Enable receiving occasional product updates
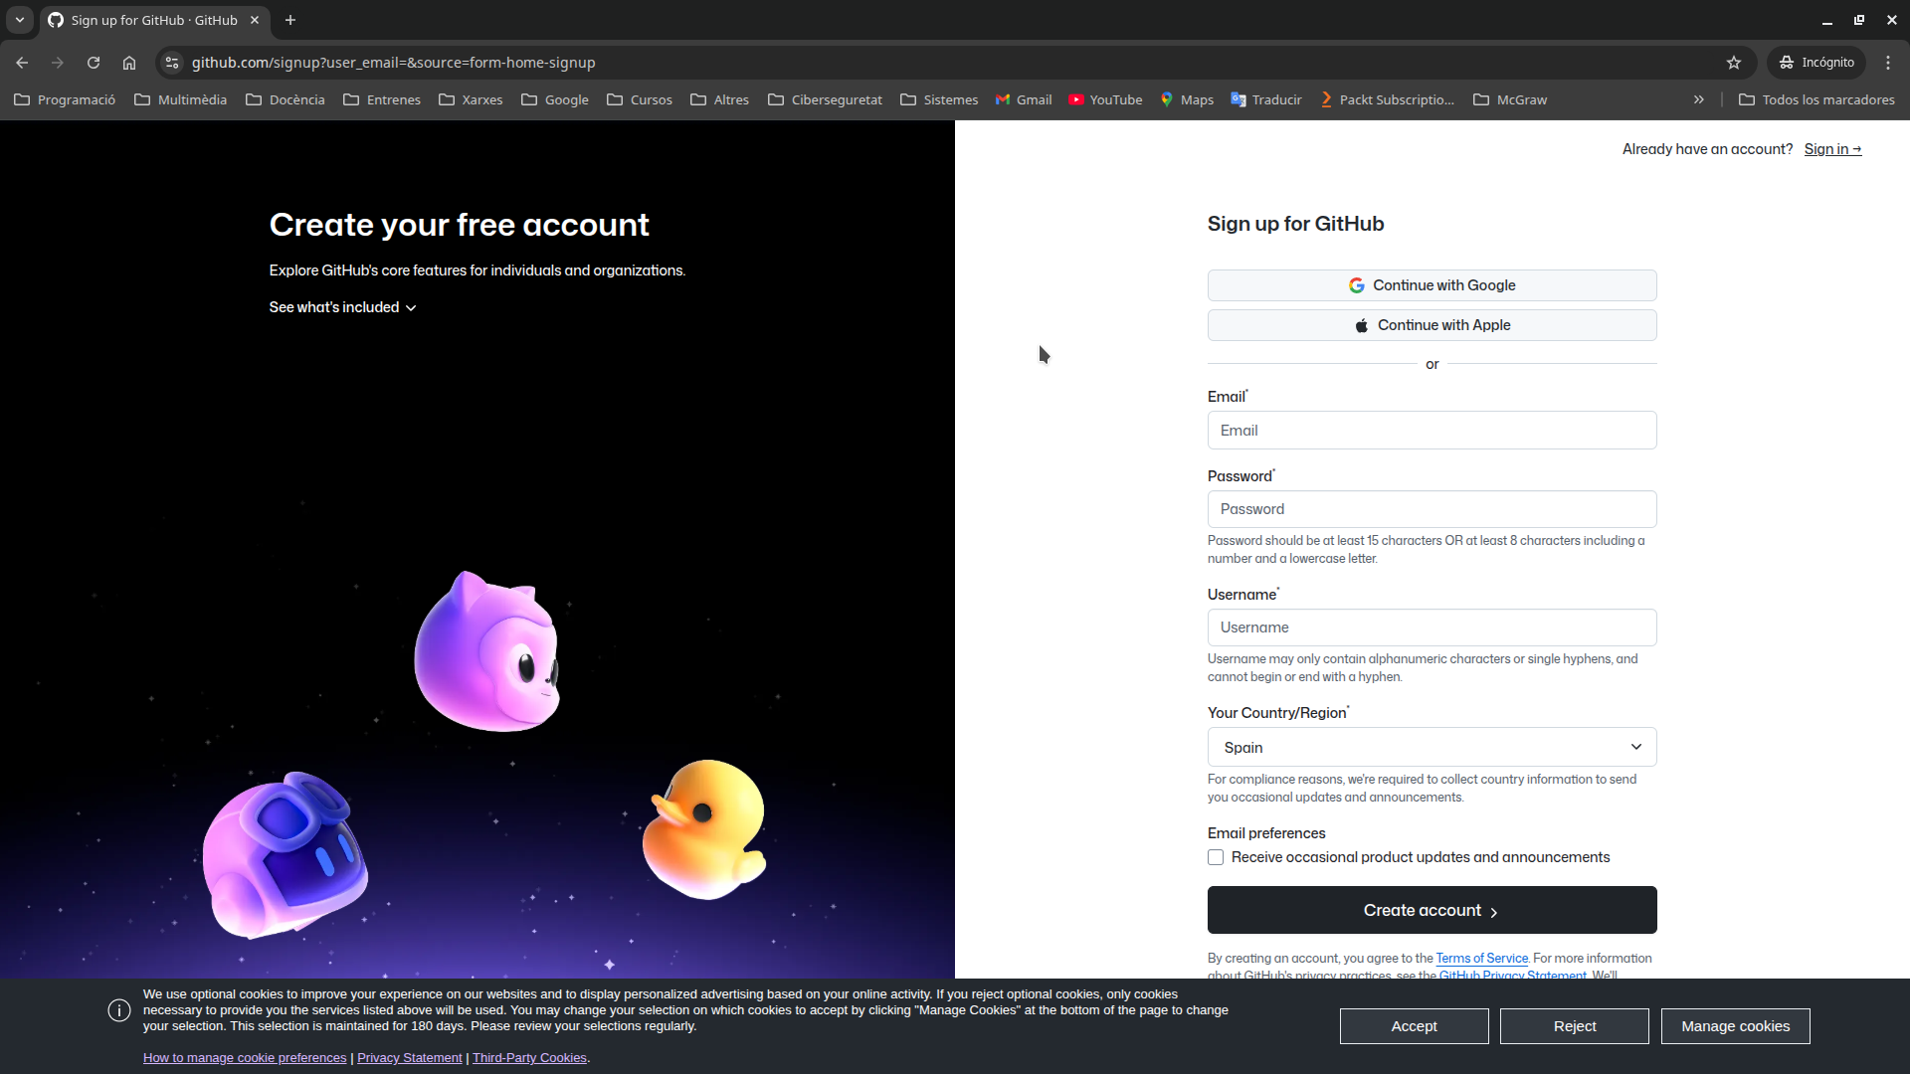The image size is (1910, 1074). tap(1215, 856)
